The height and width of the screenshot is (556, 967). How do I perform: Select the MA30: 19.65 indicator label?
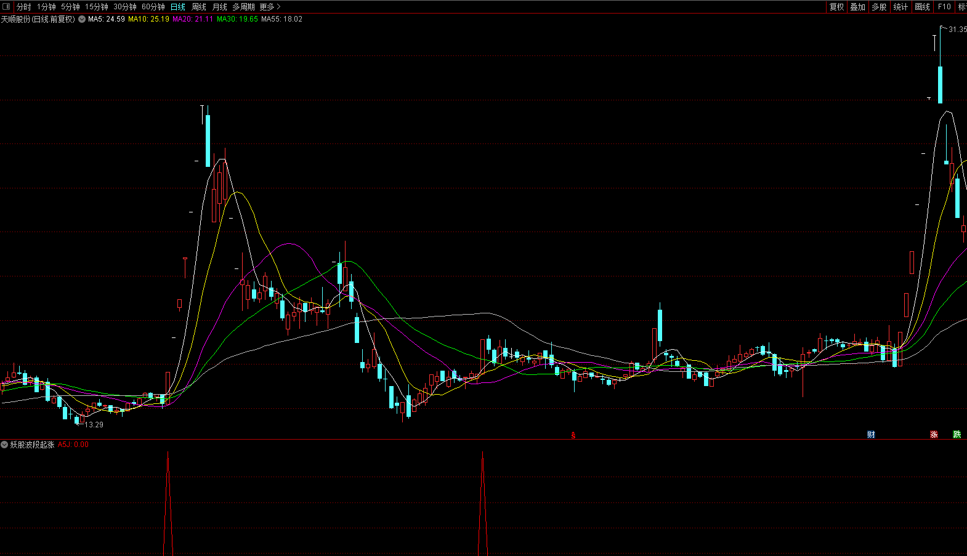237,19
